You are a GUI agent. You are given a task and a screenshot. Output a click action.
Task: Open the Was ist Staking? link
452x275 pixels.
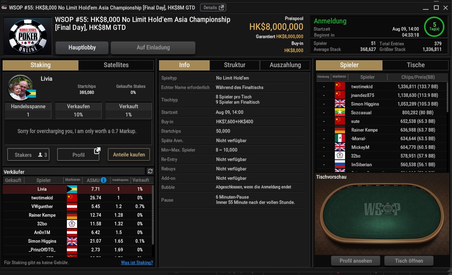point(137,262)
